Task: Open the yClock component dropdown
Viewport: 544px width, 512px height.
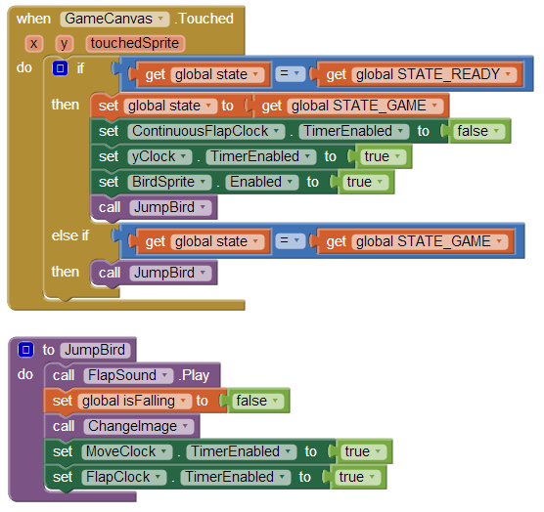Action: (159, 156)
